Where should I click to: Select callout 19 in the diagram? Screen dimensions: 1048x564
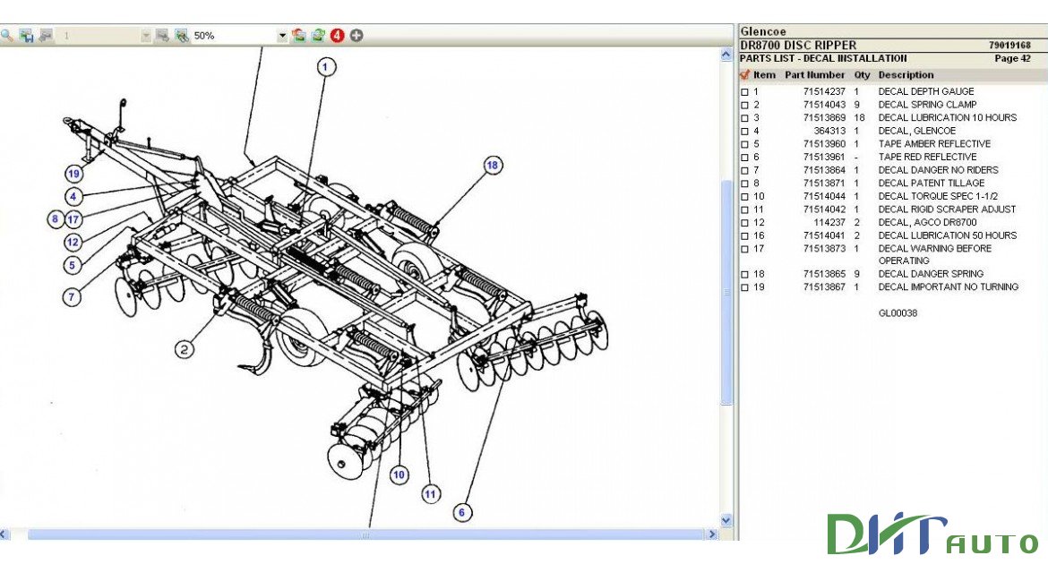pos(73,174)
